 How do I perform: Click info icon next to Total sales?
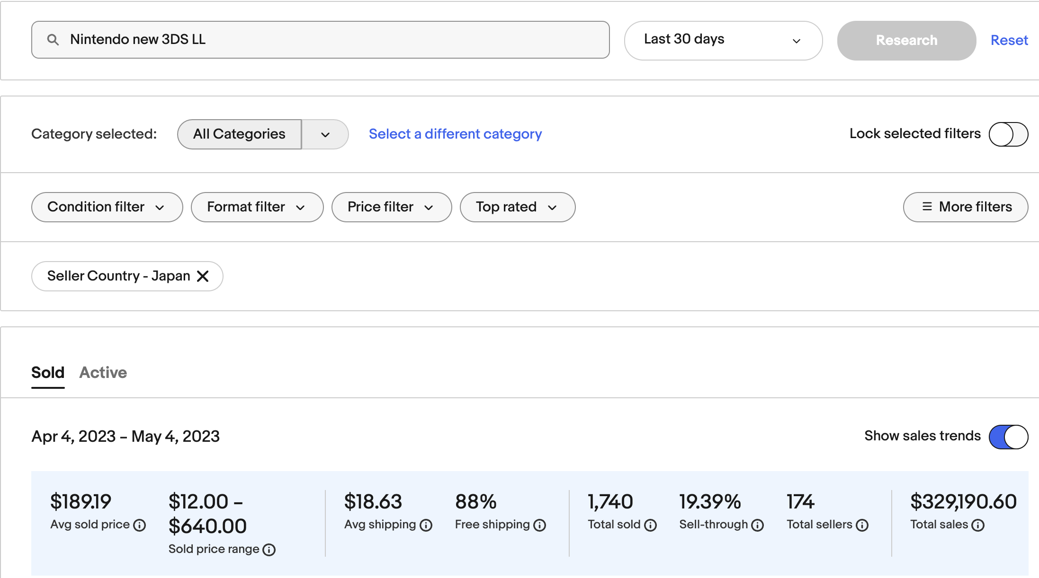[978, 525]
